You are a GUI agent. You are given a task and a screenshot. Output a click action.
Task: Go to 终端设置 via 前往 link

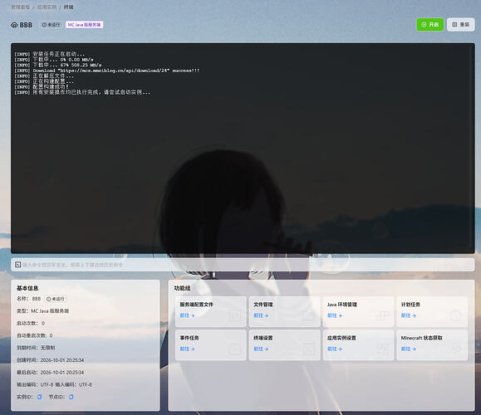point(261,349)
